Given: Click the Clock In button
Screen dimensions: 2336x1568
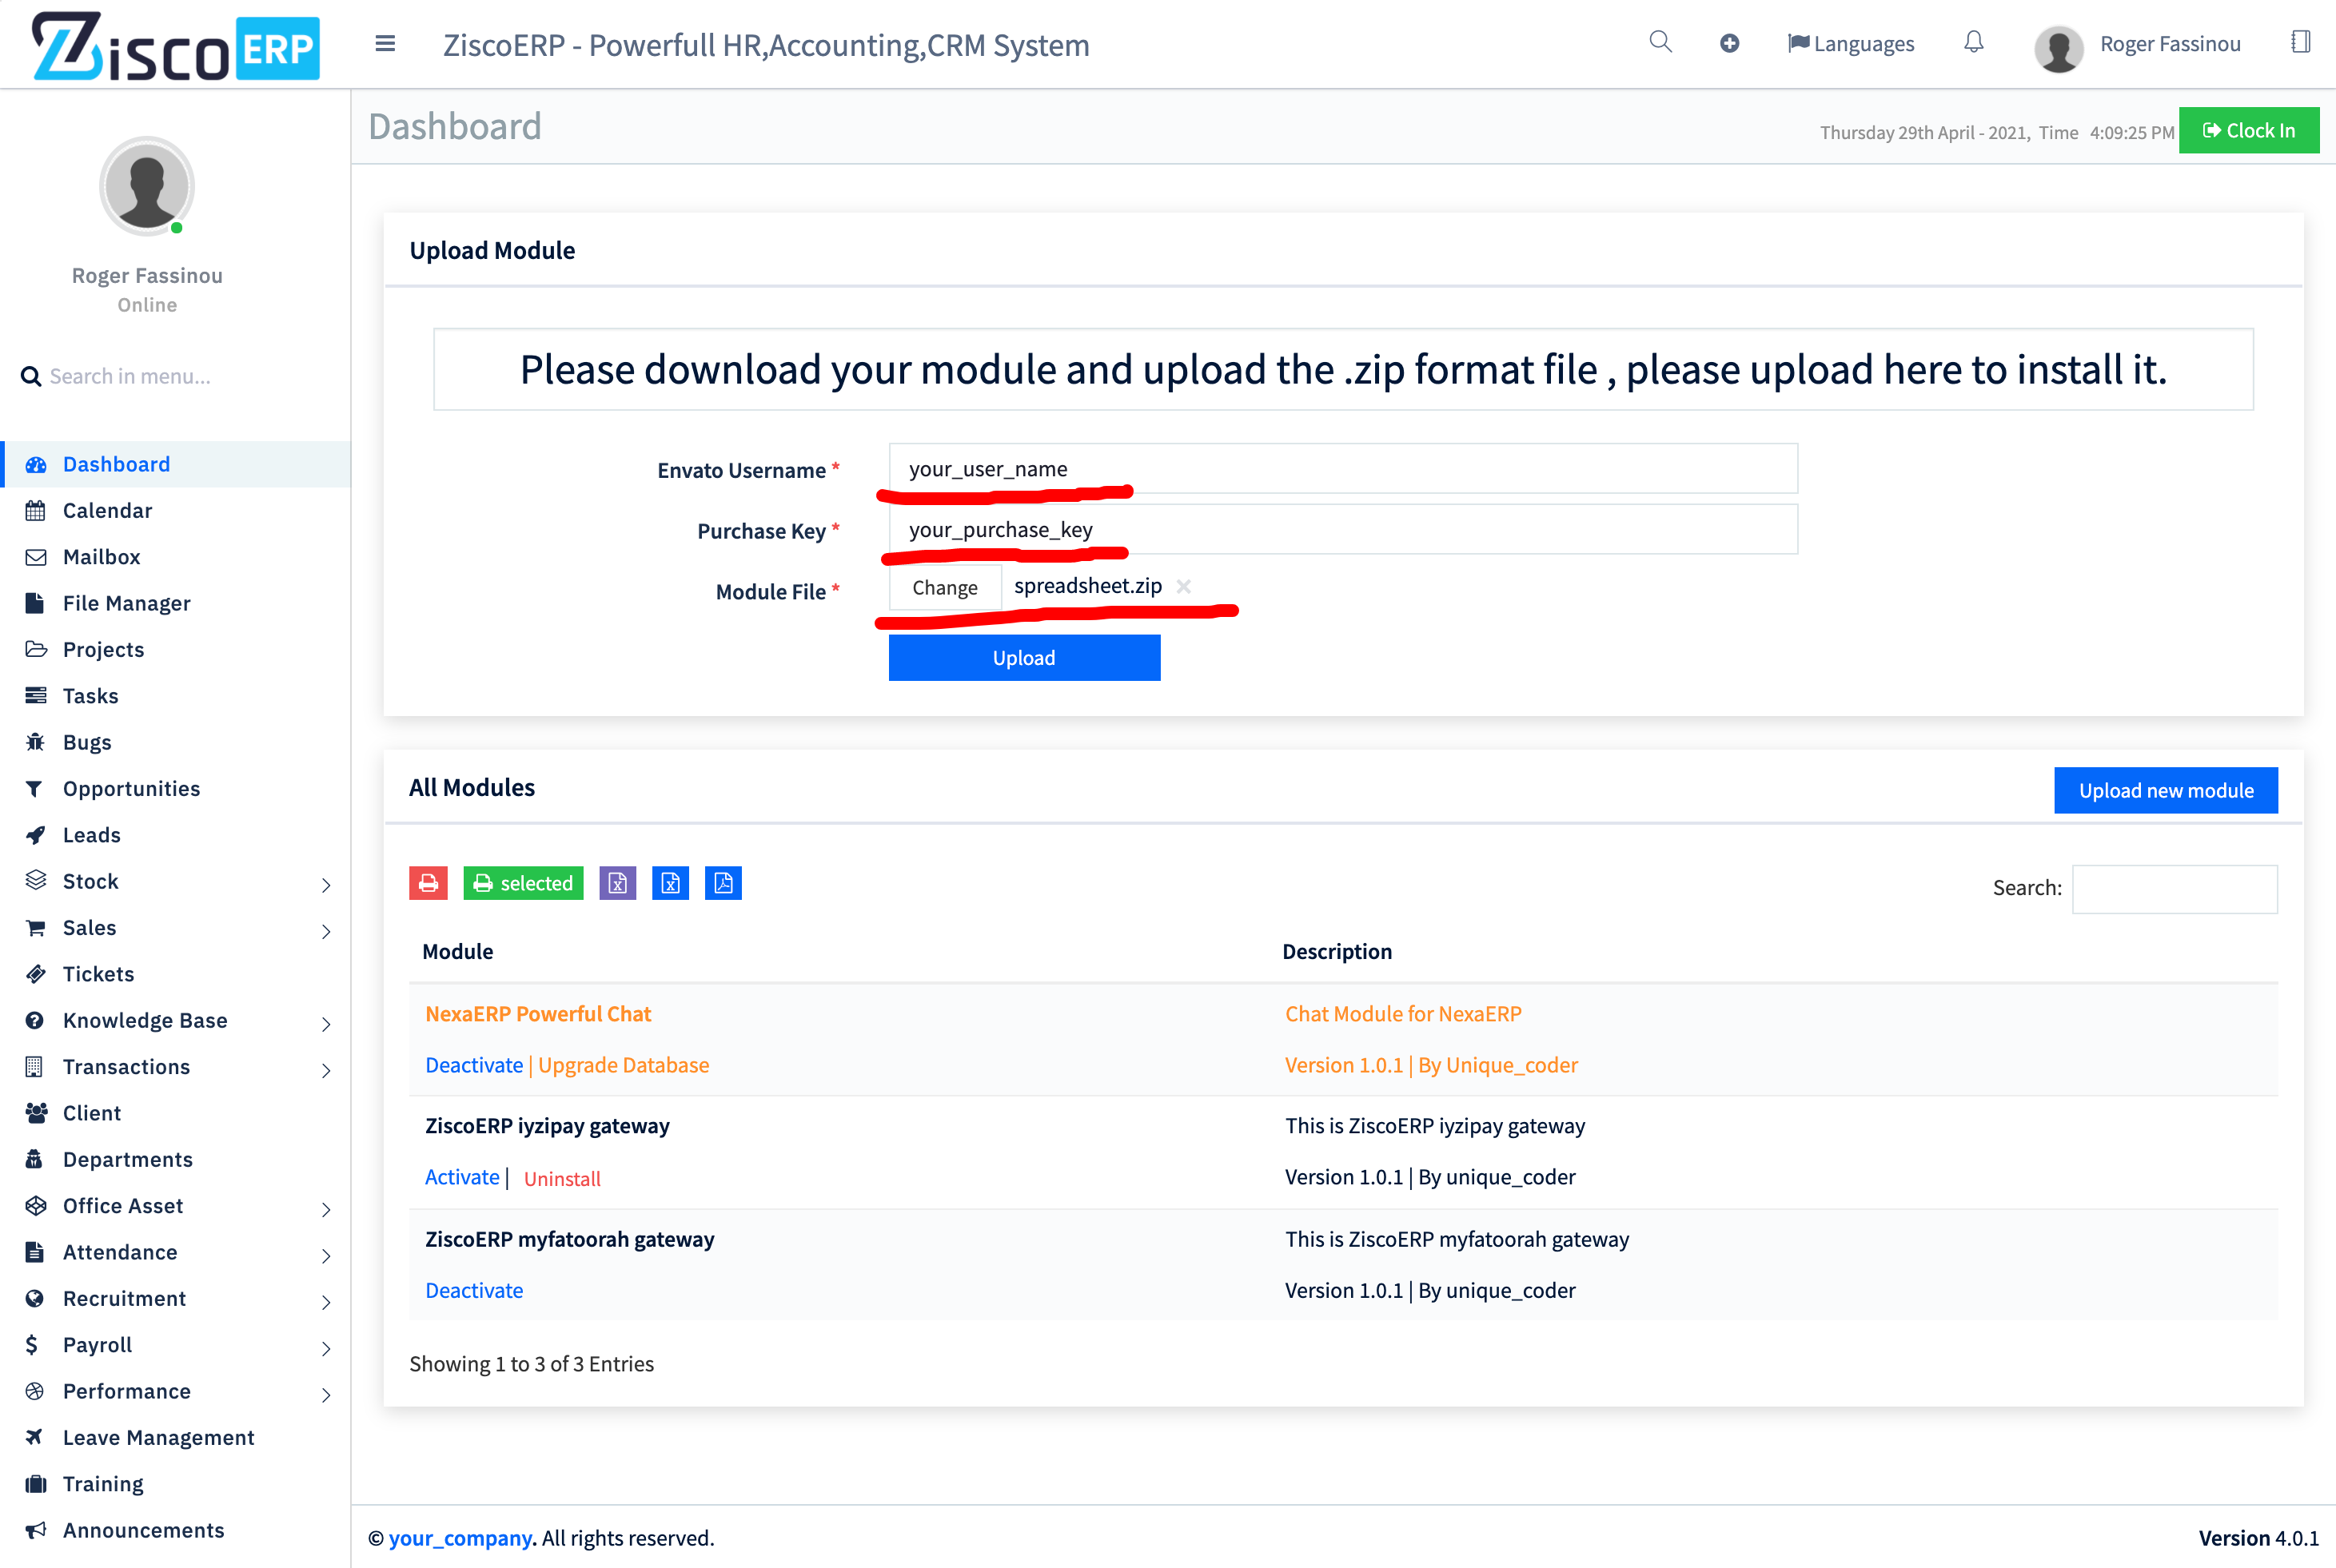Looking at the screenshot, I should [x=2248, y=131].
